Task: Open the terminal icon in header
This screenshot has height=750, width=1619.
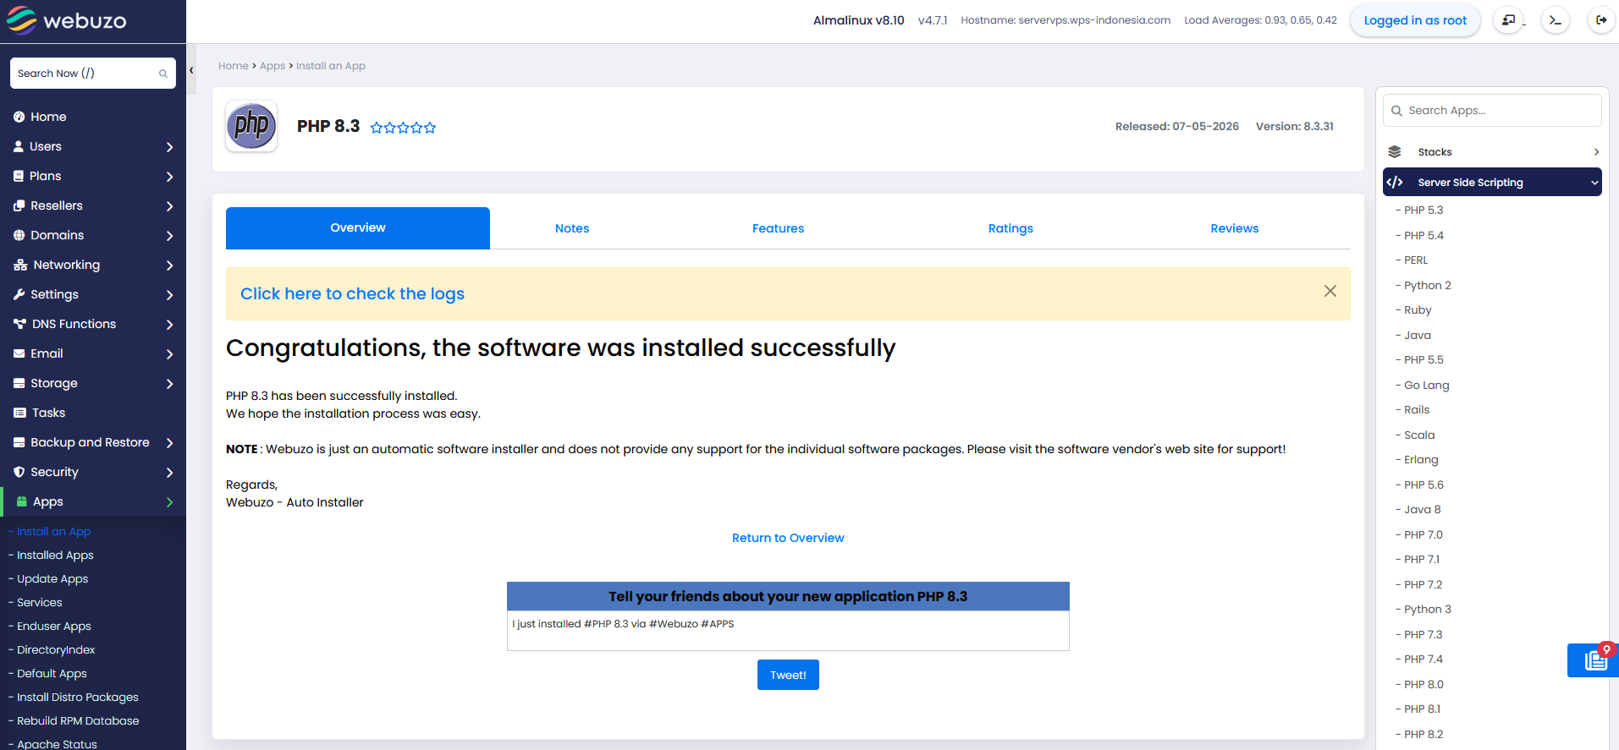Action: [1556, 20]
